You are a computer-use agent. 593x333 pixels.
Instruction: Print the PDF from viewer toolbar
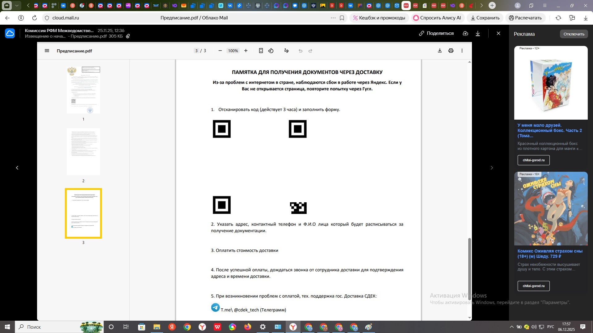[x=451, y=51]
